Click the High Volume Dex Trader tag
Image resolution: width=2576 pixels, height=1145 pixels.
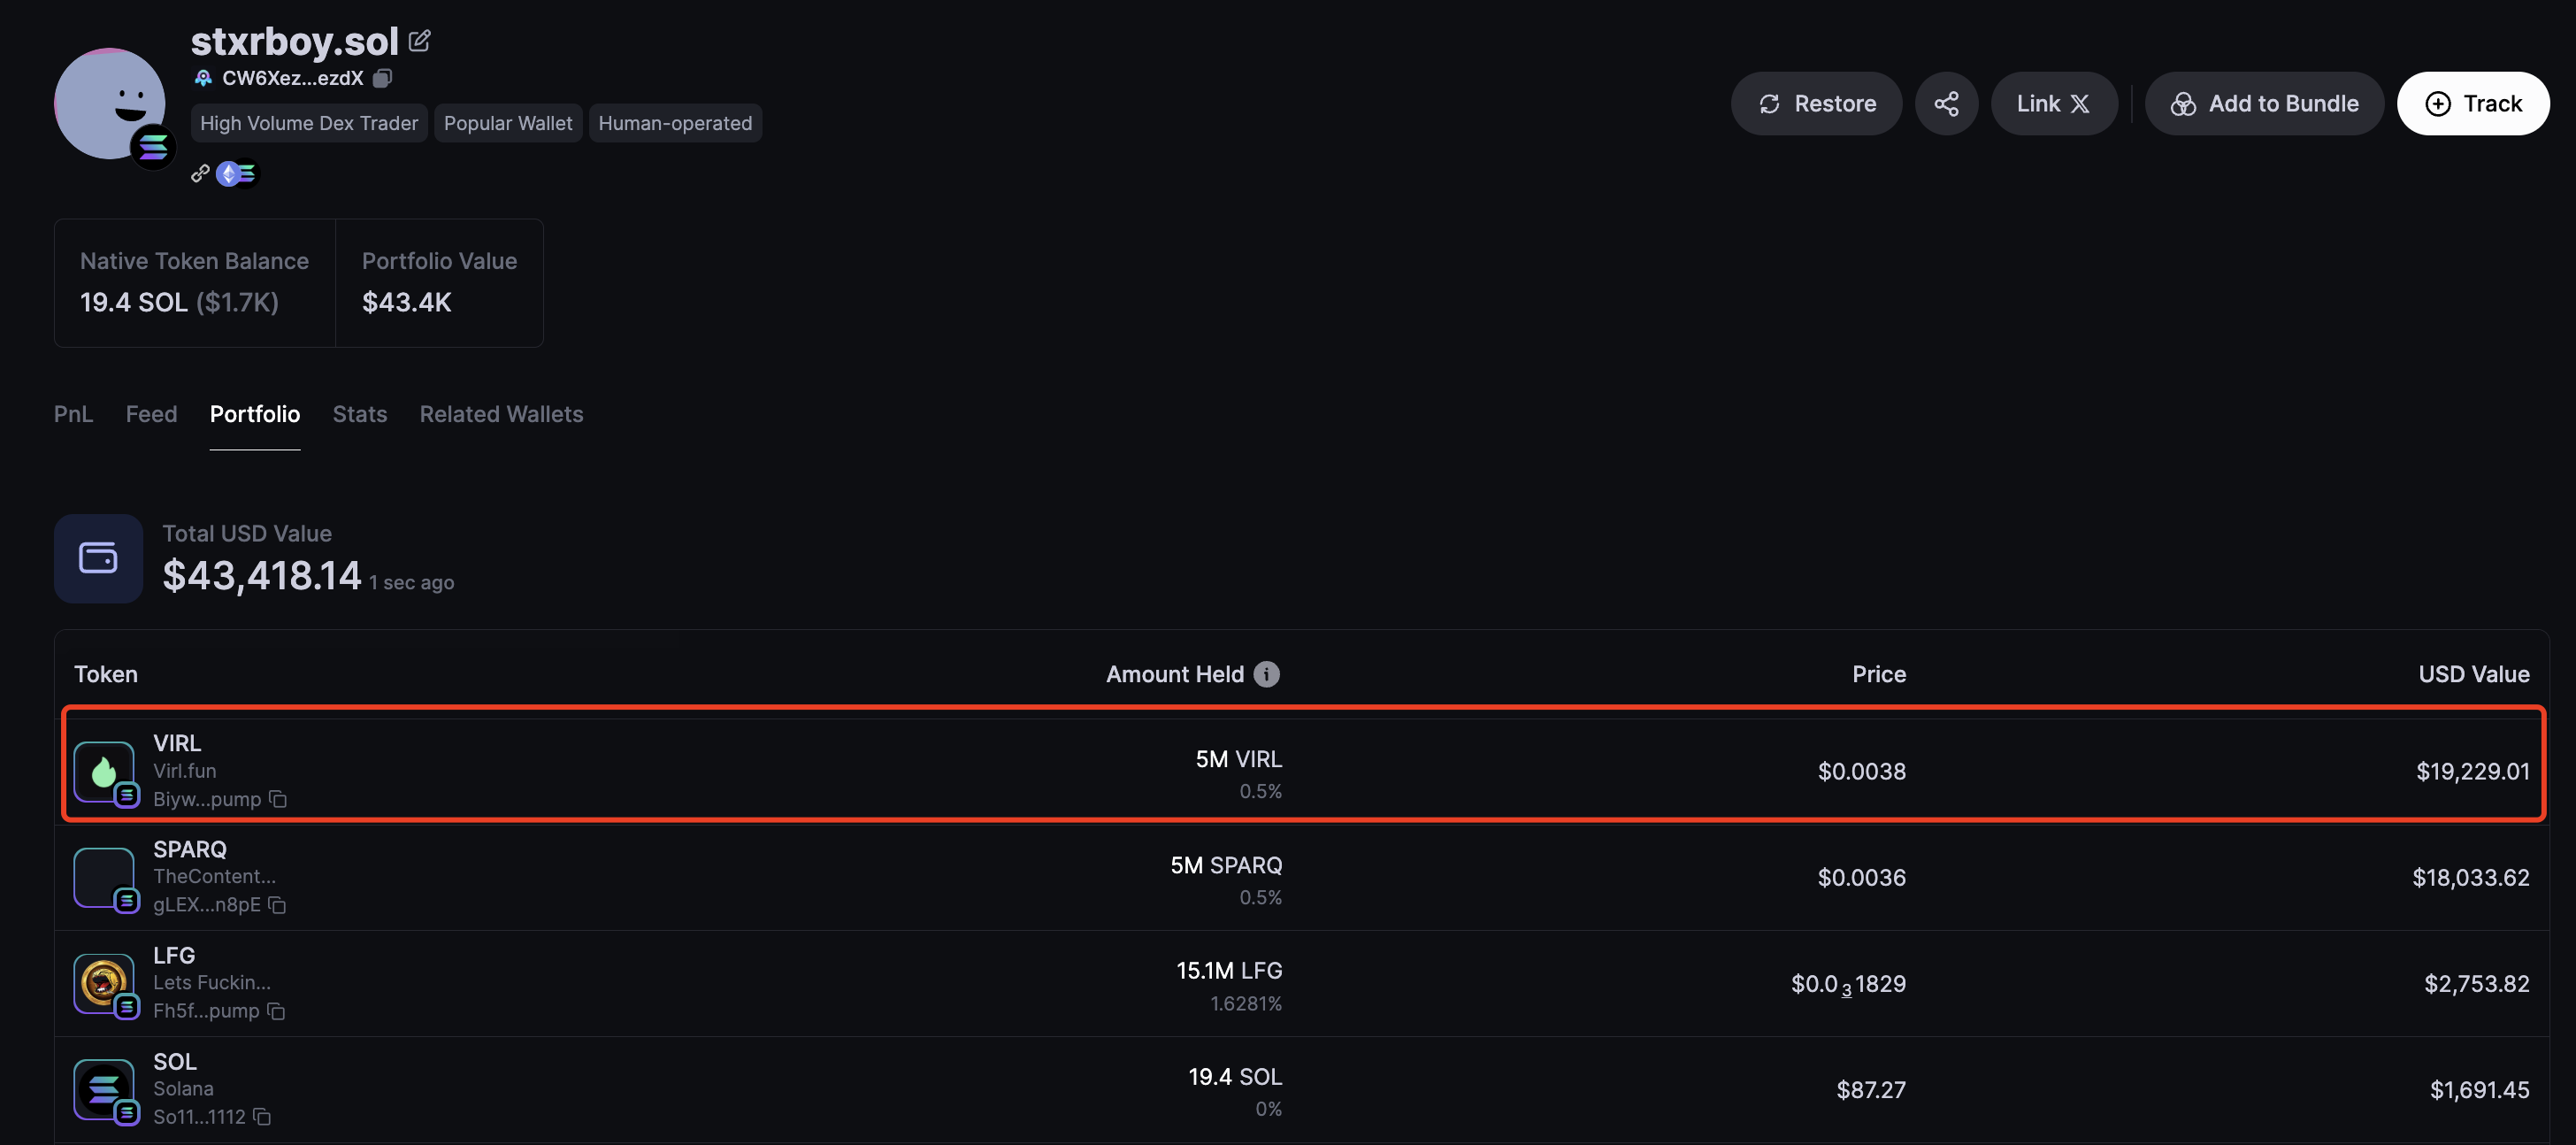[309, 123]
